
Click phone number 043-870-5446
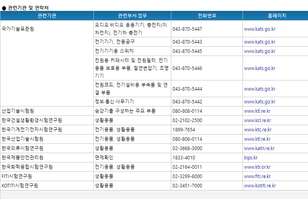187,68
